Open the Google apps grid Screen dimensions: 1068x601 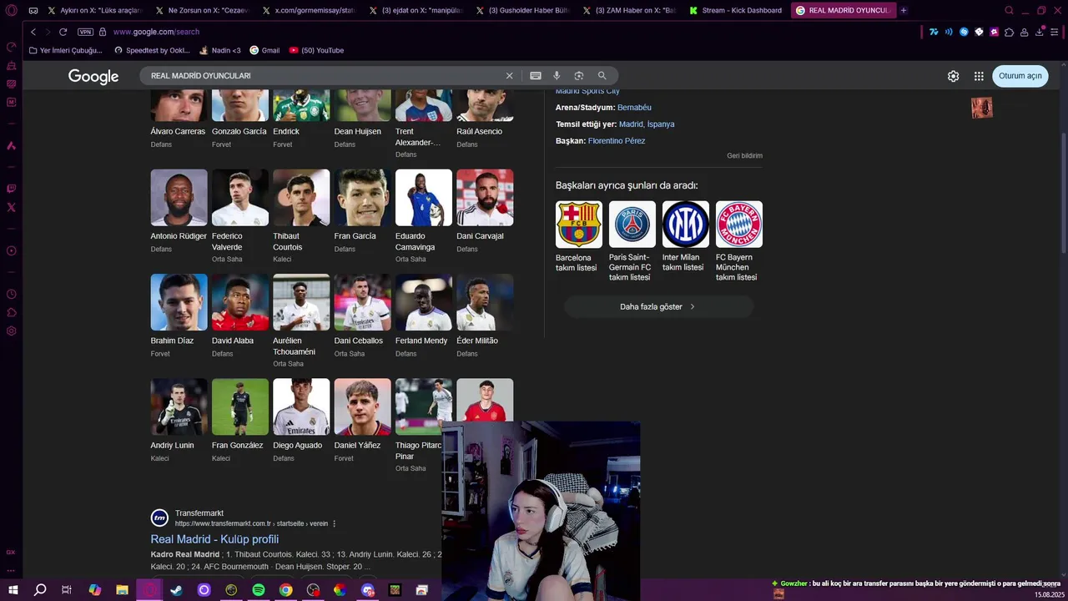[979, 76]
